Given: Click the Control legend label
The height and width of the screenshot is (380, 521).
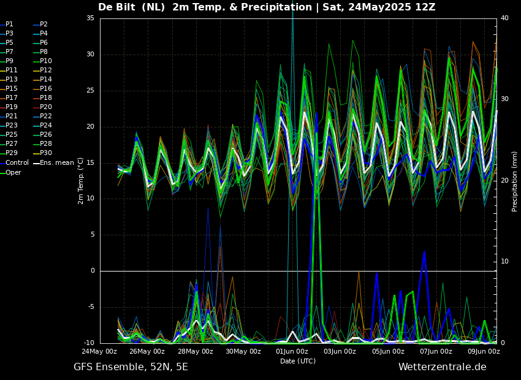Looking at the screenshot, I should click(x=17, y=163).
